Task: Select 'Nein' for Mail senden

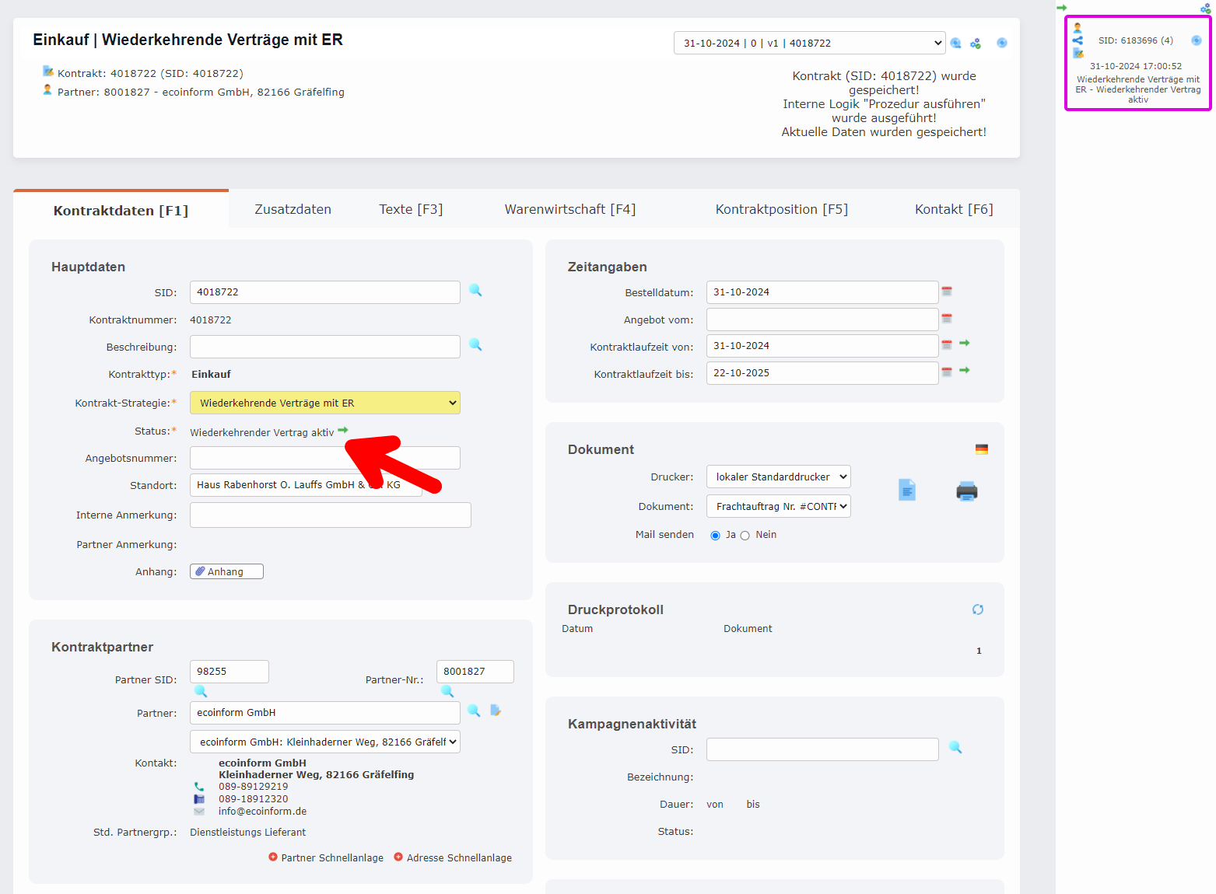Action: click(x=745, y=536)
